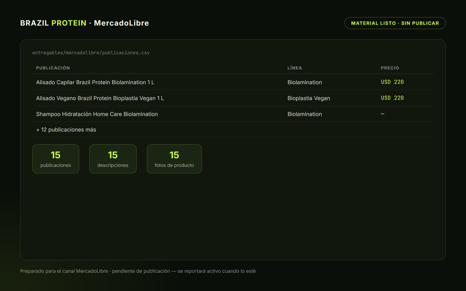This screenshot has width=466, height=291.
Task: Click the PUBLICACIÓN column header
Action: pyautogui.click(x=53, y=68)
